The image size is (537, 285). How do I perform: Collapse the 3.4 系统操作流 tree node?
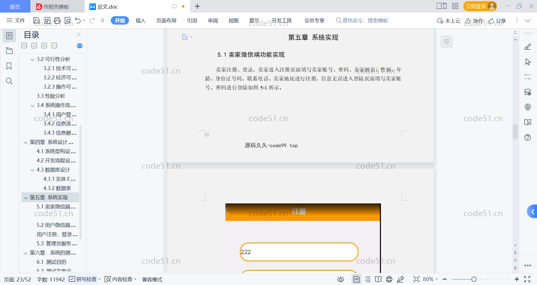click(x=32, y=105)
